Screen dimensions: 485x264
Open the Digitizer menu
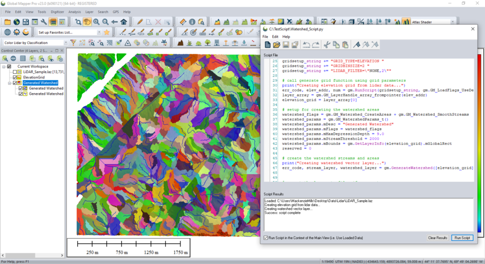(x=58, y=12)
